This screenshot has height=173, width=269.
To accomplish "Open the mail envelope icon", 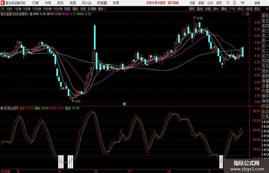I will [x=243, y=3].
